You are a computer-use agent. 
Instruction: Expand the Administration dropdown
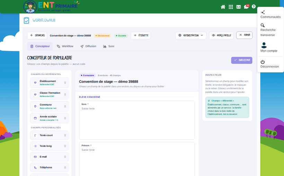[191, 35]
